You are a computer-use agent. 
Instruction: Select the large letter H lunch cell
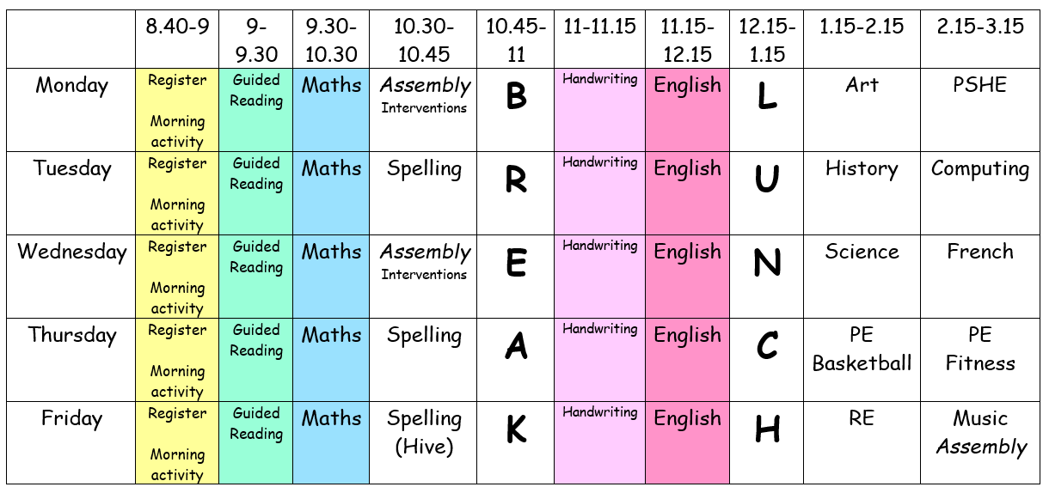coord(767,429)
